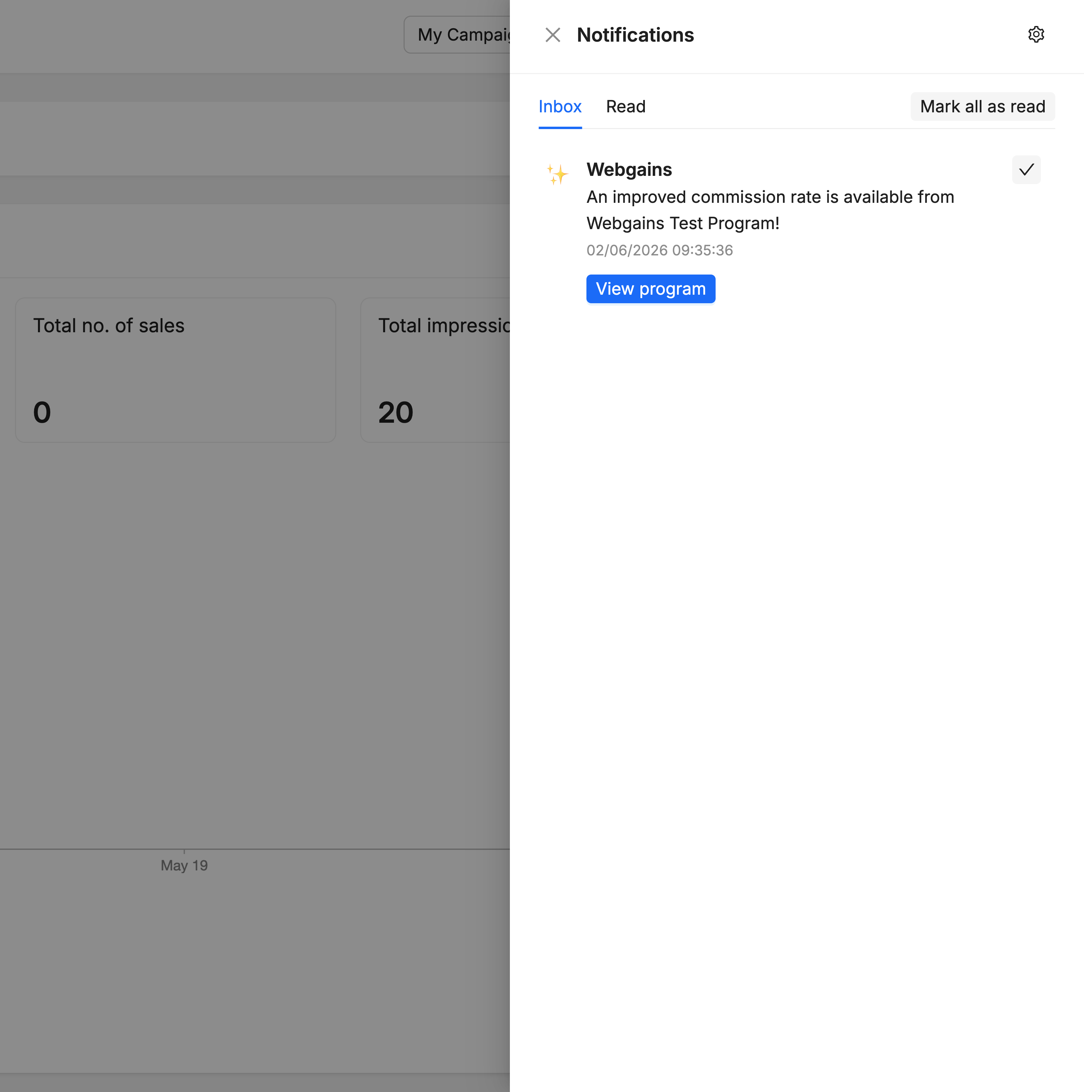
Task: Click the Total impressions card showing 20
Action: tap(436, 370)
